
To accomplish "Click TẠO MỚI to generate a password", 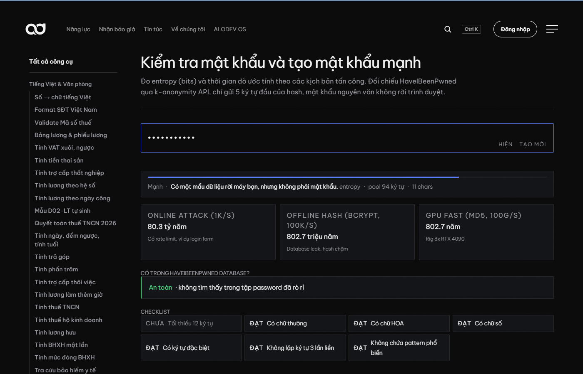I will pos(533,144).
